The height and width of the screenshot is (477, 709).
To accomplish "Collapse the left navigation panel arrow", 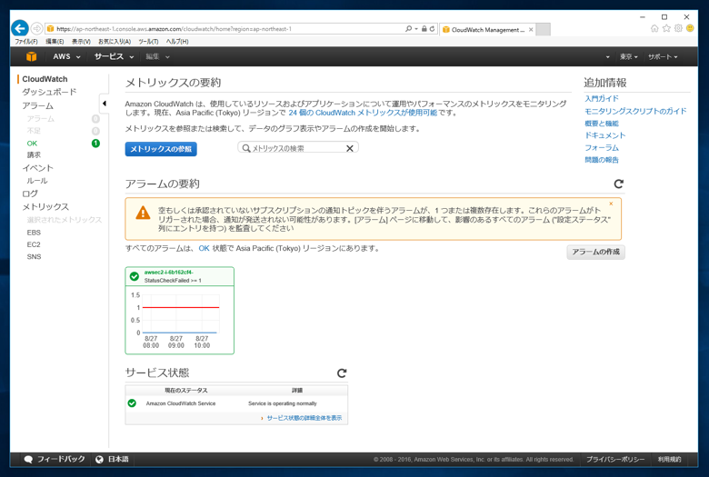I will click(x=104, y=104).
